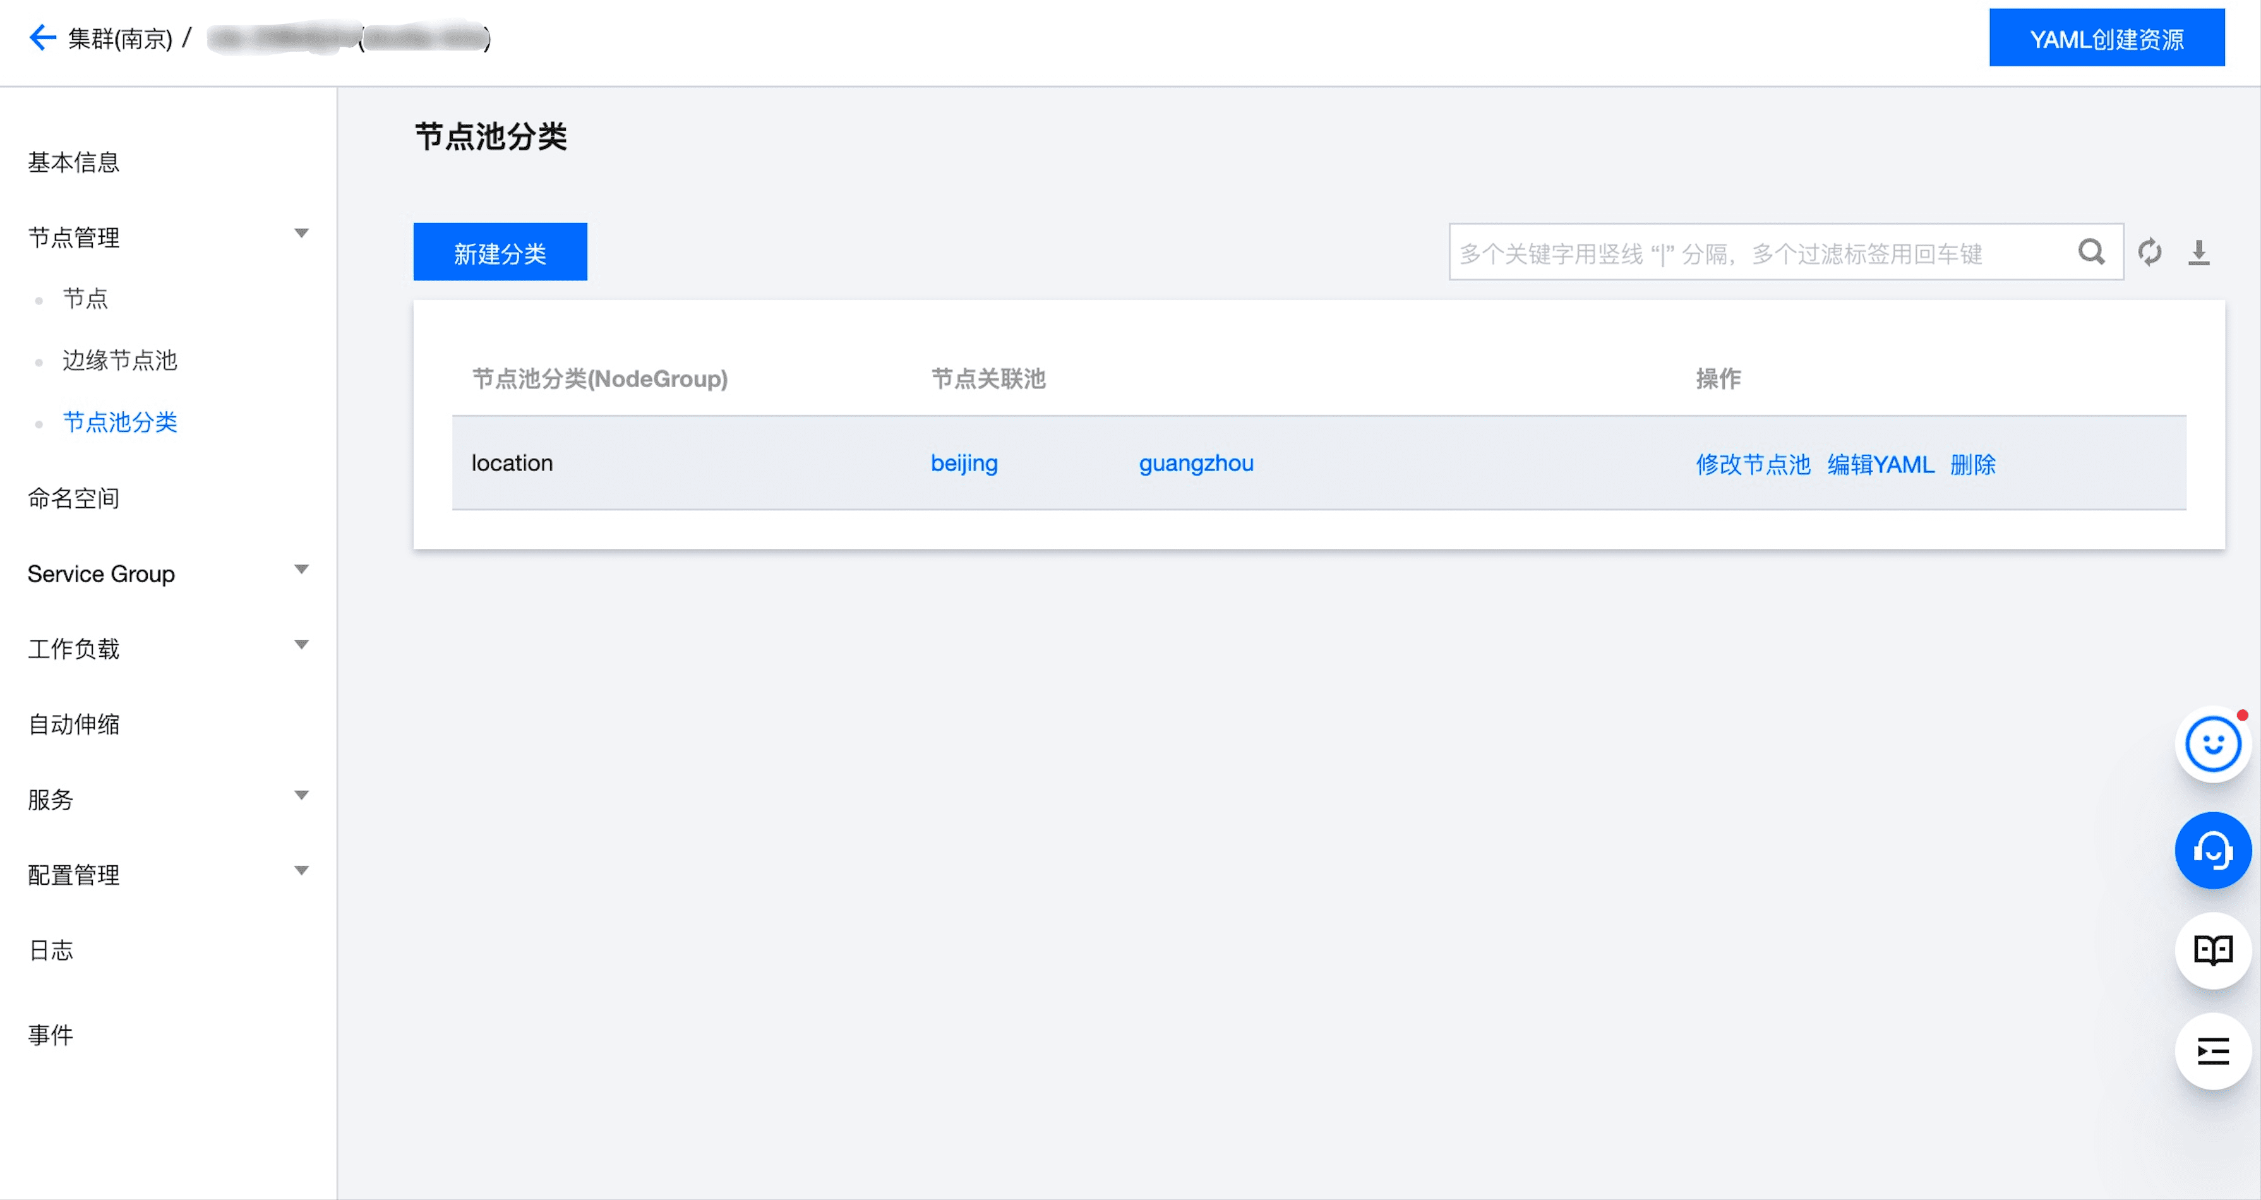Go to 命名空间 in the sidebar
The width and height of the screenshot is (2261, 1200).
[x=74, y=498]
